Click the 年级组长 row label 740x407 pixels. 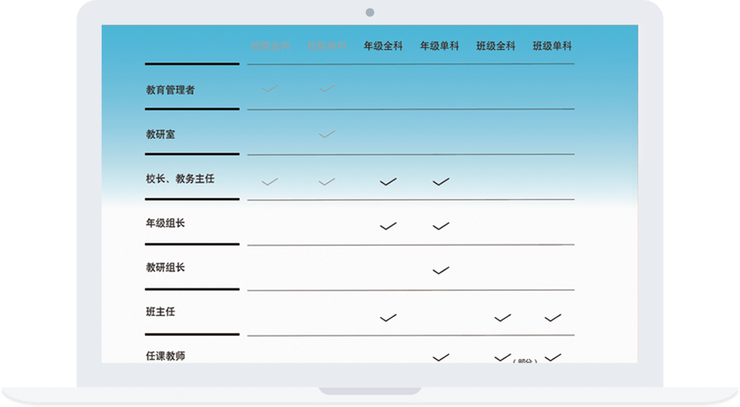(165, 224)
